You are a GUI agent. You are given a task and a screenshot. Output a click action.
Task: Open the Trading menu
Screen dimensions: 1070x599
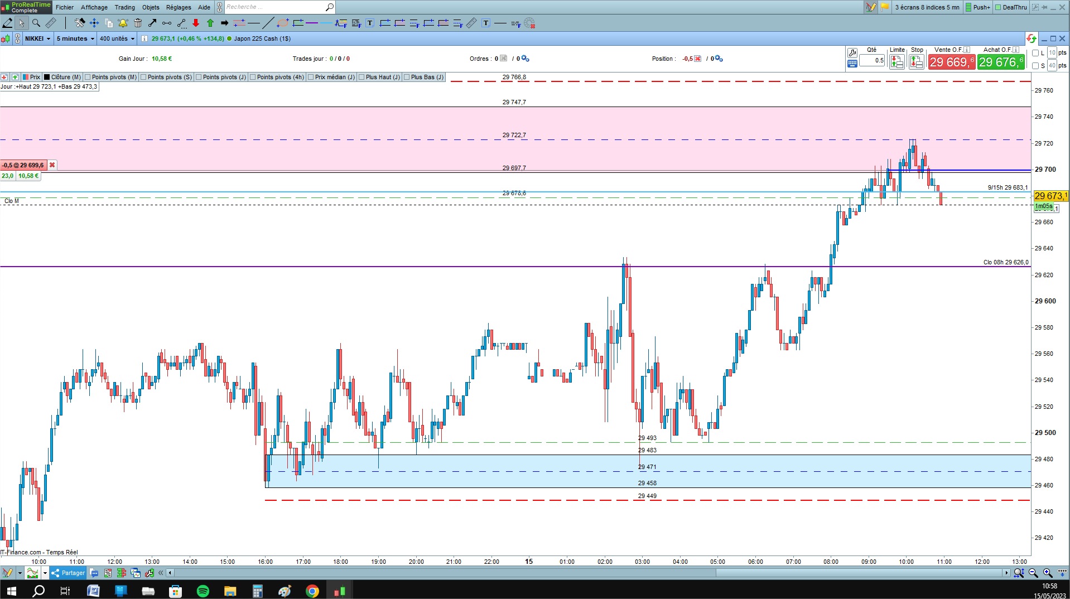click(x=125, y=7)
